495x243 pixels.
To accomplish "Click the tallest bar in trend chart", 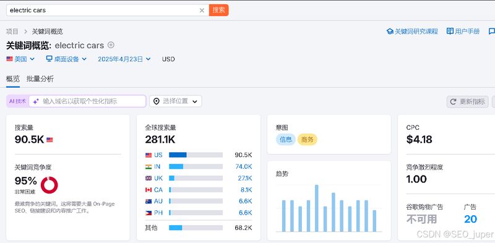I will click(317, 208).
